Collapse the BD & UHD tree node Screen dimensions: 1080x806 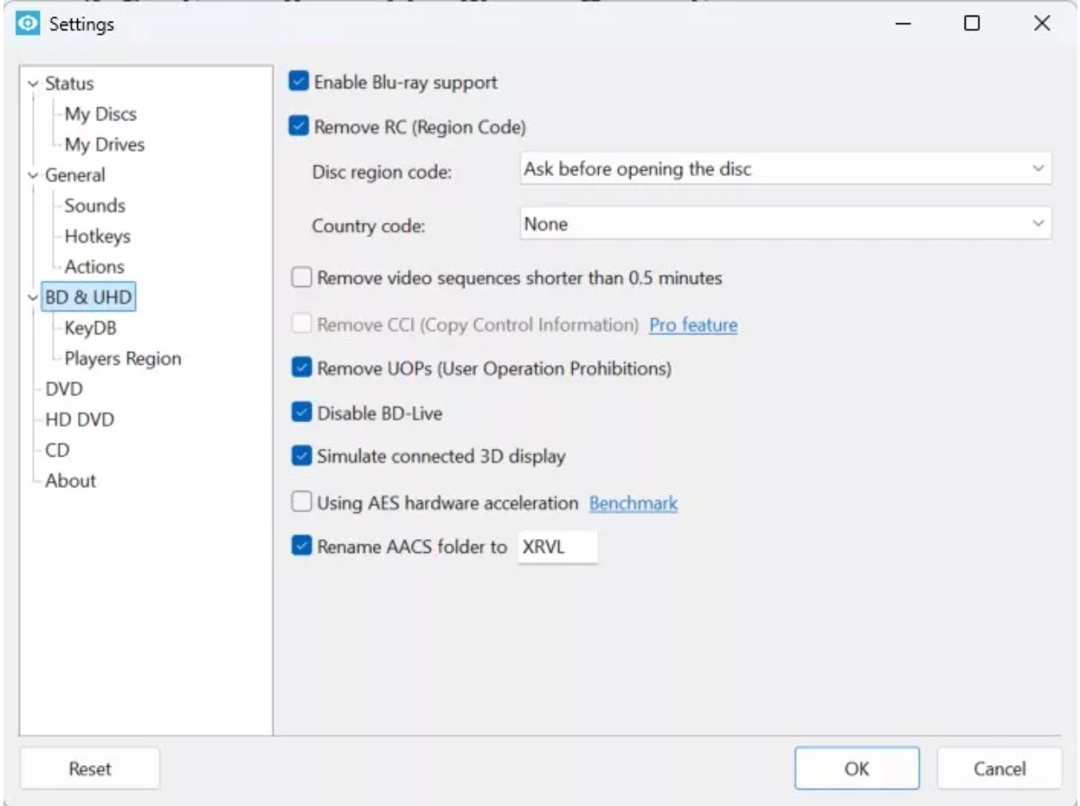pyautogui.click(x=34, y=297)
